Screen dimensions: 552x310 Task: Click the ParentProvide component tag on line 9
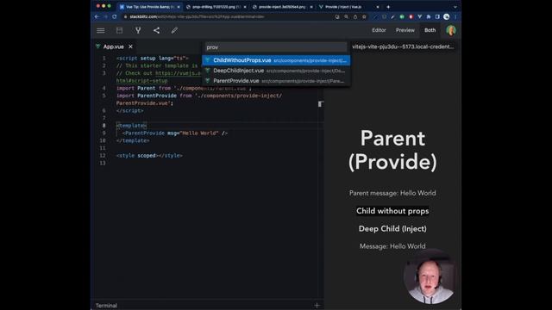pyautogui.click(x=175, y=133)
